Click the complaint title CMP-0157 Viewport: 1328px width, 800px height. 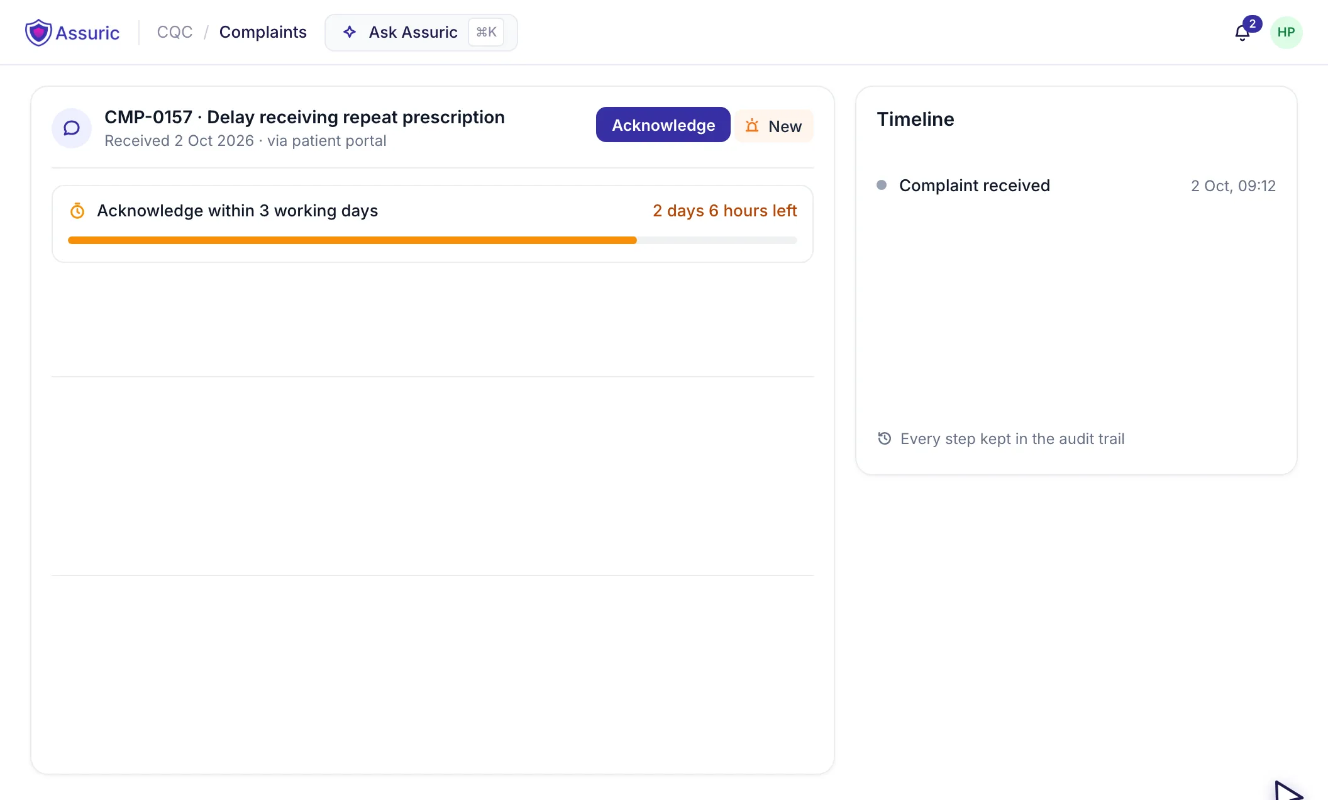click(x=304, y=117)
